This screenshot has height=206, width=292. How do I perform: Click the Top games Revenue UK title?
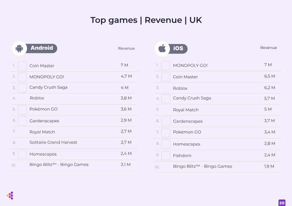tap(146, 20)
